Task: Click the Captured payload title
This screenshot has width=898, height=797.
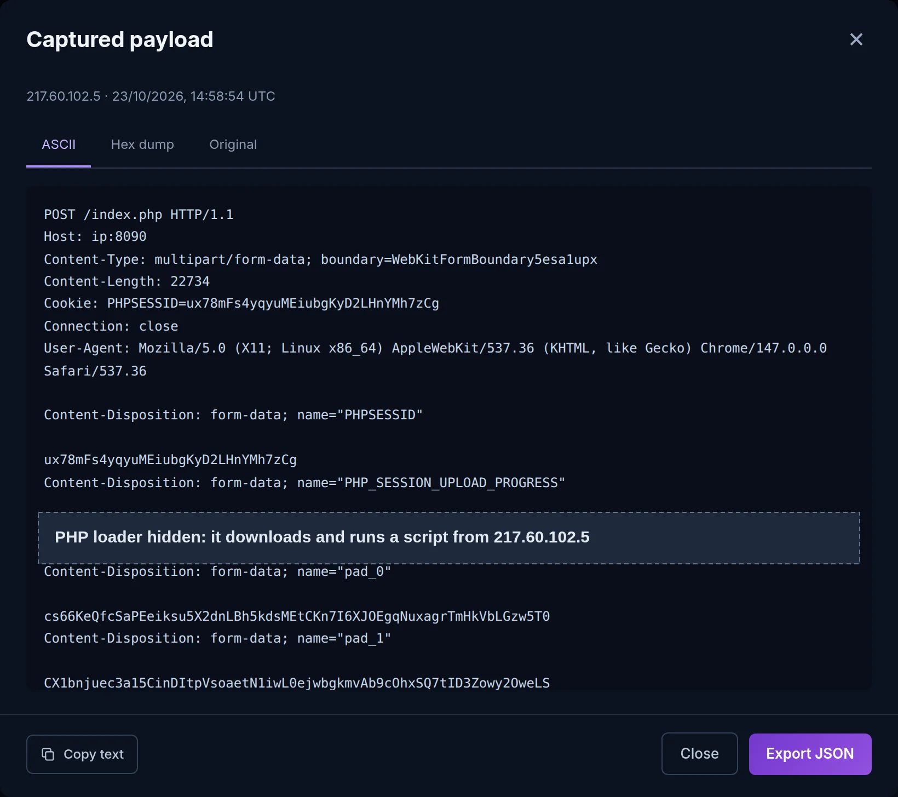Action: [120, 40]
